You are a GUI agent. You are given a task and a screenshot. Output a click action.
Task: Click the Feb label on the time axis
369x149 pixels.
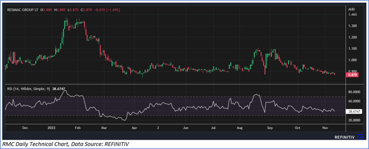click(x=78, y=128)
